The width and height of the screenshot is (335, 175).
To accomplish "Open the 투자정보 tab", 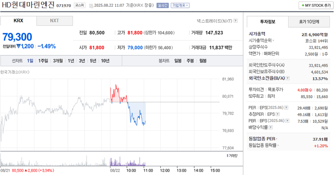I will click(268, 22).
